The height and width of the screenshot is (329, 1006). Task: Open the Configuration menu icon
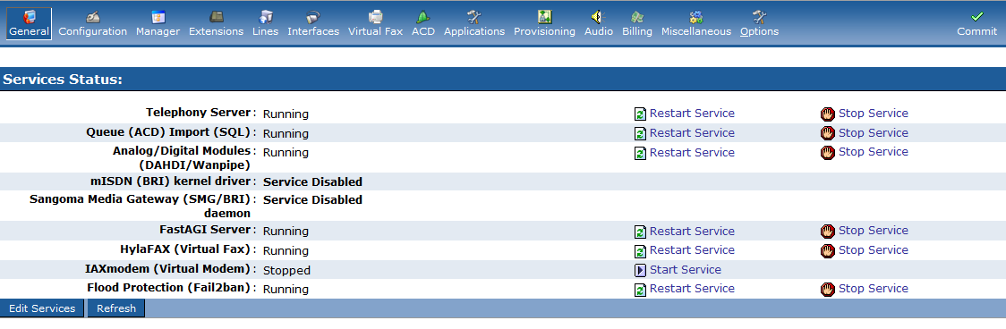click(x=93, y=16)
